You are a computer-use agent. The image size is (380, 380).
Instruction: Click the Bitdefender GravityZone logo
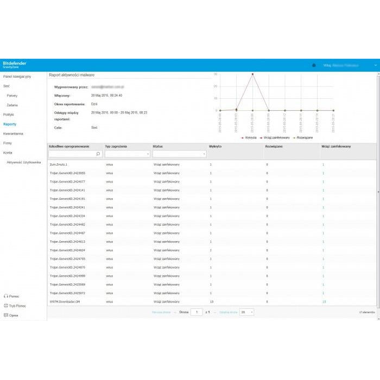point(14,65)
